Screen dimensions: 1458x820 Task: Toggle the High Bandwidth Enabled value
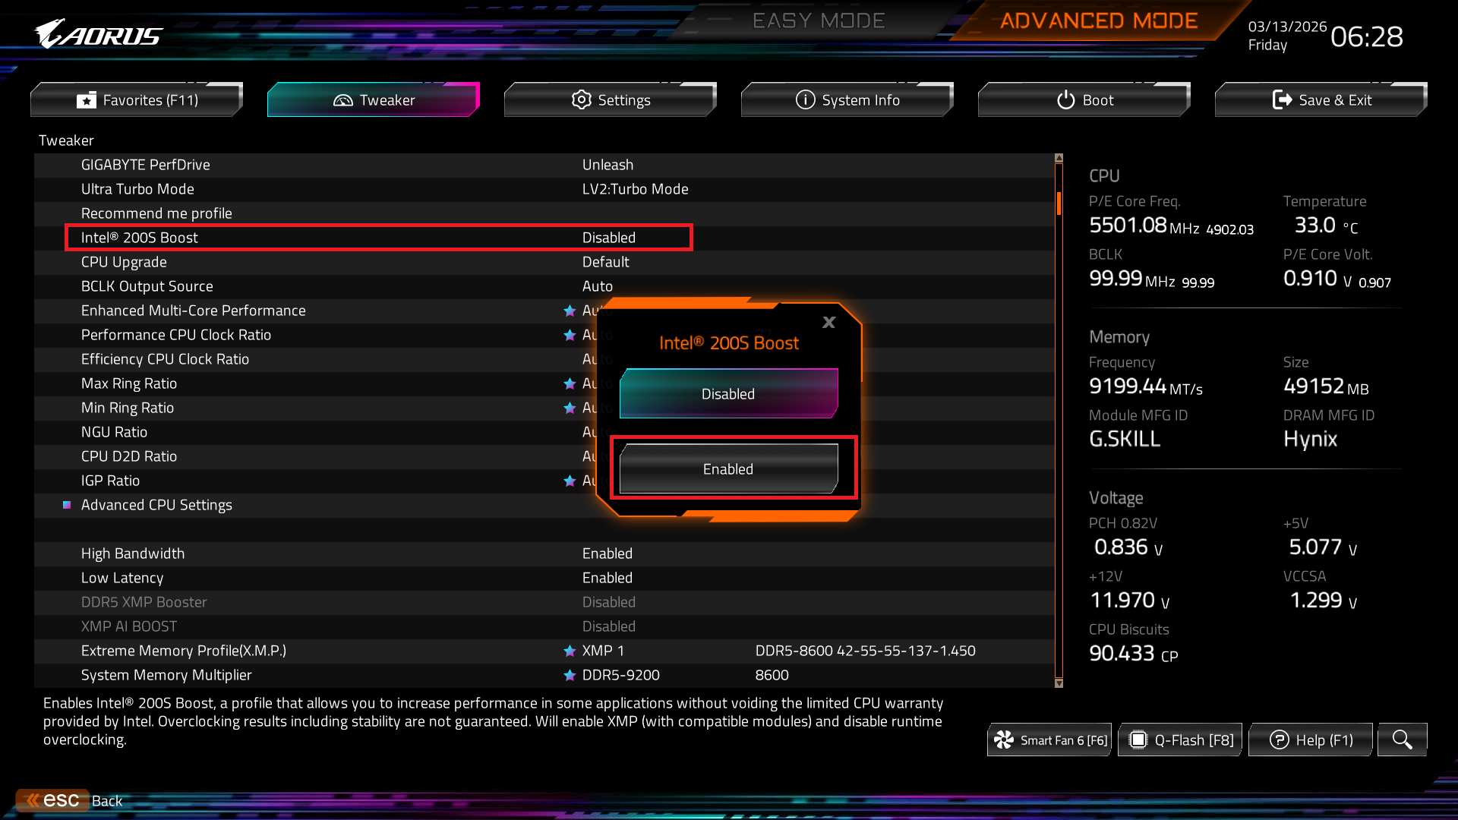(607, 553)
